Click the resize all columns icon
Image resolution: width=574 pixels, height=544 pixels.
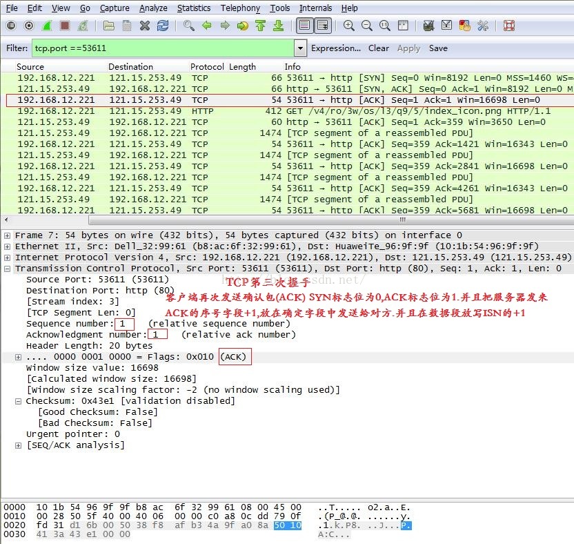click(x=403, y=26)
